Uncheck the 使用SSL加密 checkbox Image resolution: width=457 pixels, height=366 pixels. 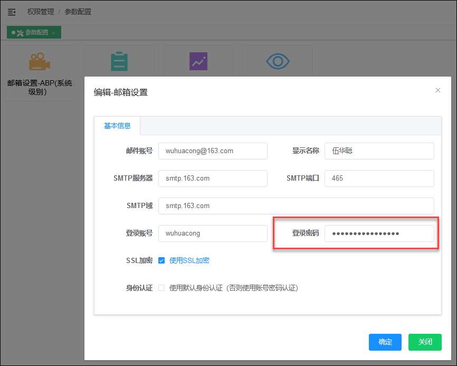pyautogui.click(x=161, y=260)
